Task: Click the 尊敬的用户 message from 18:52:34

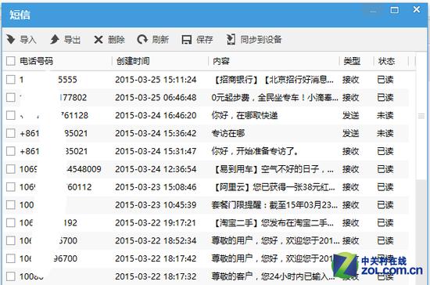Action: (276, 240)
